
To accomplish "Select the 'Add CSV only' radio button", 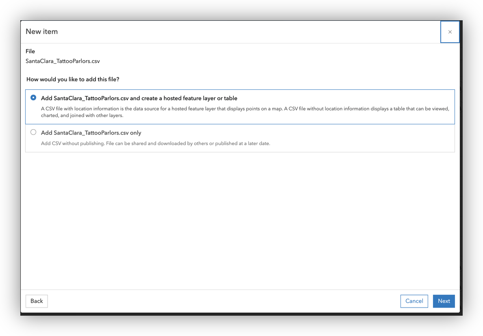I will pyautogui.click(x=33, y=132).
